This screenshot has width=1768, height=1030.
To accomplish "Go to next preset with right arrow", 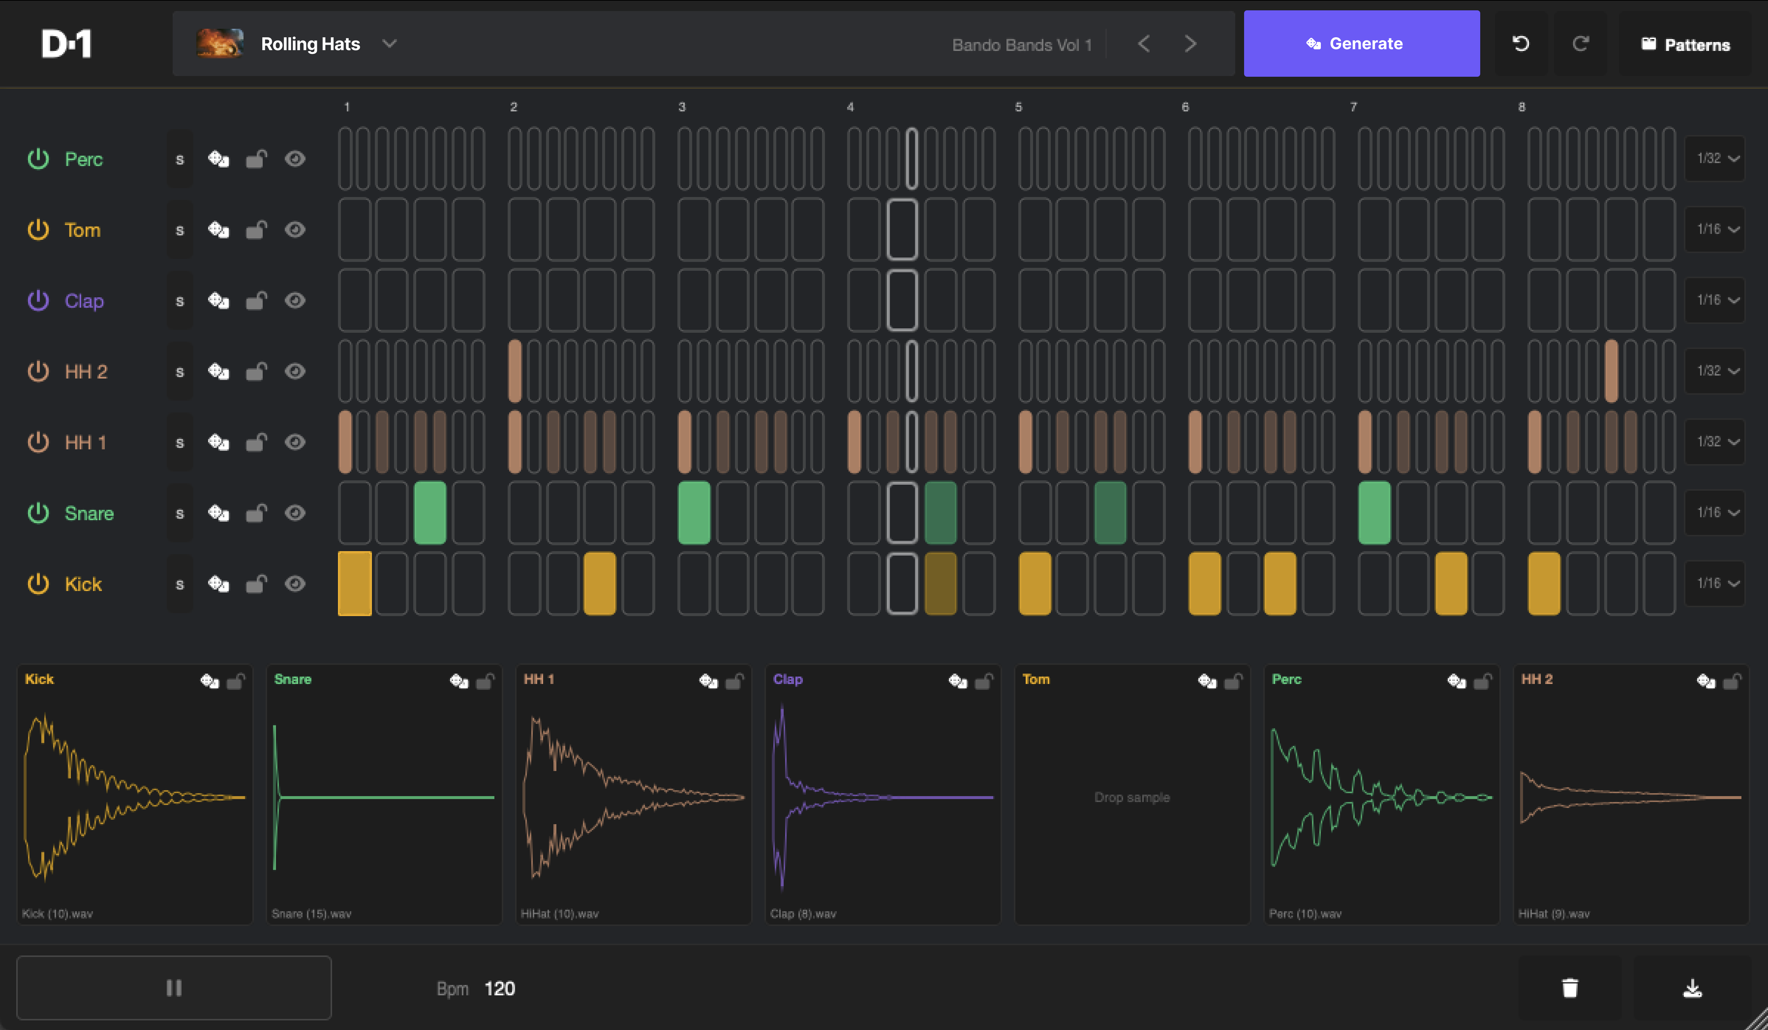I will 1190,44.
